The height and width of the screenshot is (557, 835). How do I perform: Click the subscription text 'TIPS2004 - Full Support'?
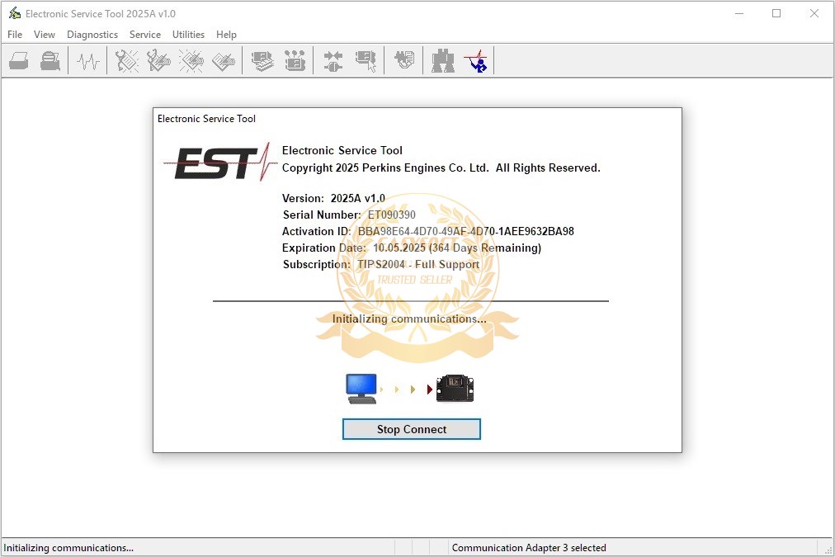point(418,265)
